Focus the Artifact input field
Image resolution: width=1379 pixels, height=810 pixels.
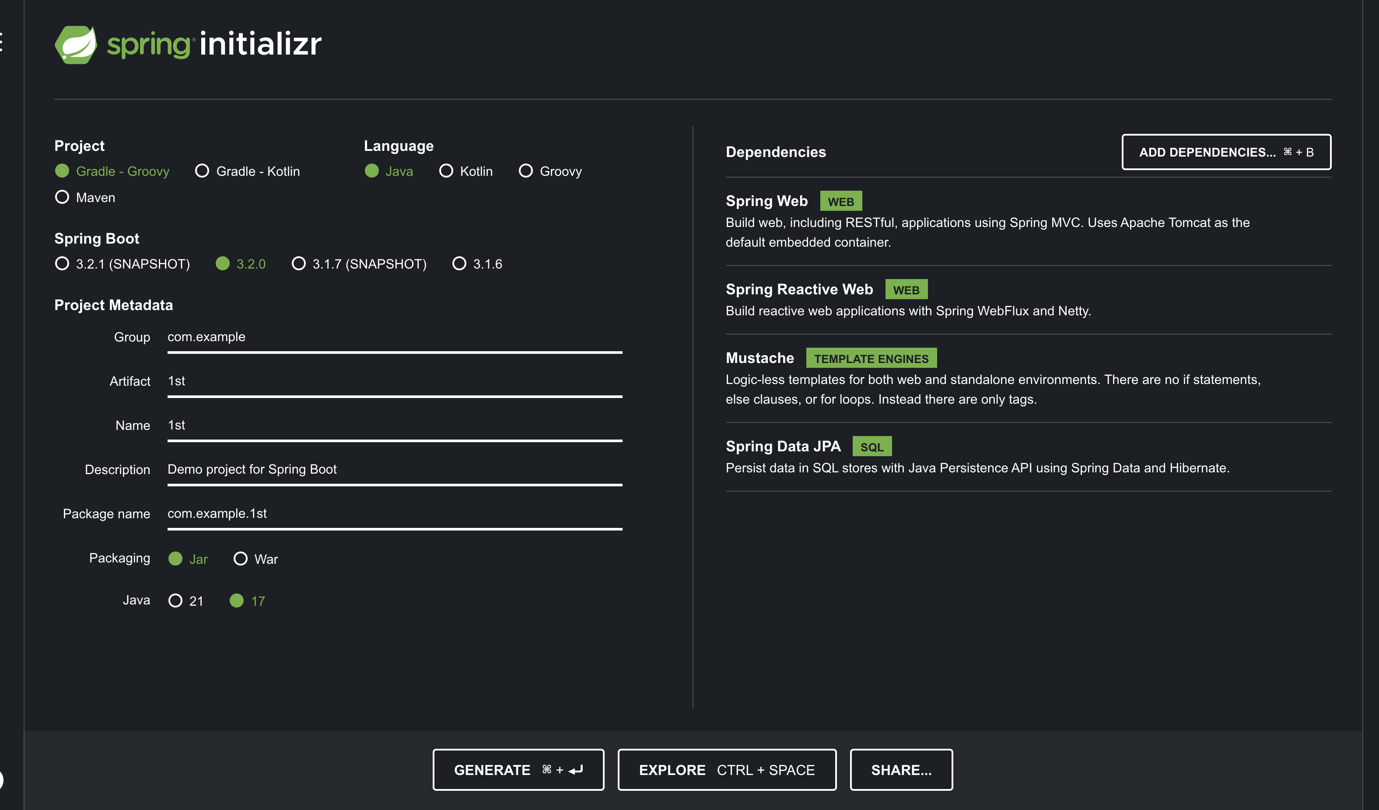395,382
